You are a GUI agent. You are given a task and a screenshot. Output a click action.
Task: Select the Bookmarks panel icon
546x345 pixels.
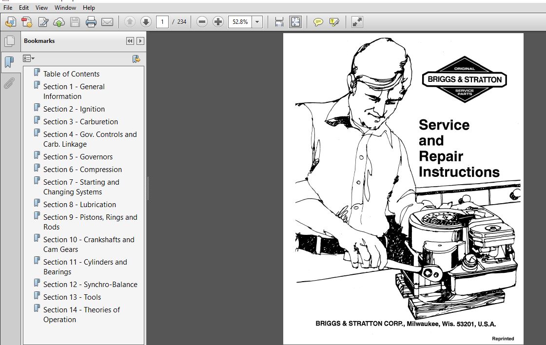coord(9,62)
